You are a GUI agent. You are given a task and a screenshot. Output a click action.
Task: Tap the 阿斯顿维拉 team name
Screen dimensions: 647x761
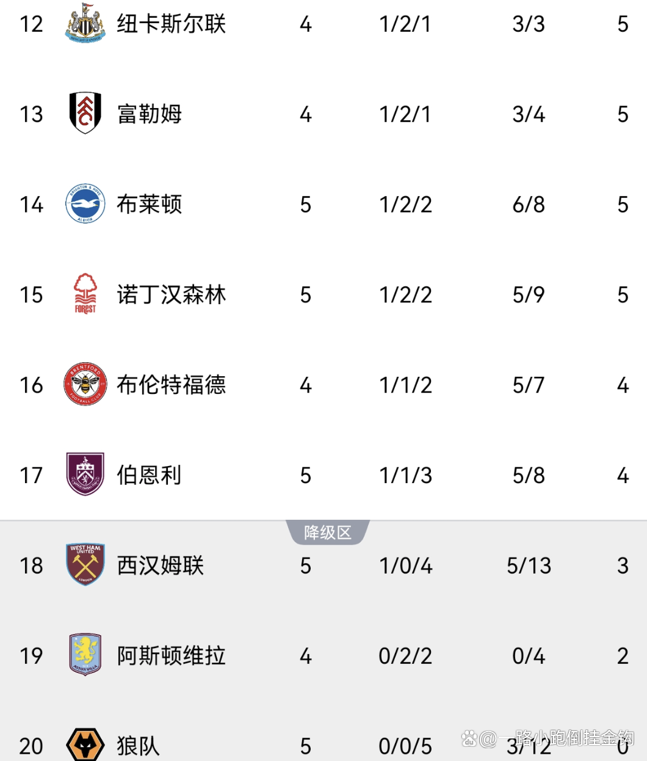172,656
